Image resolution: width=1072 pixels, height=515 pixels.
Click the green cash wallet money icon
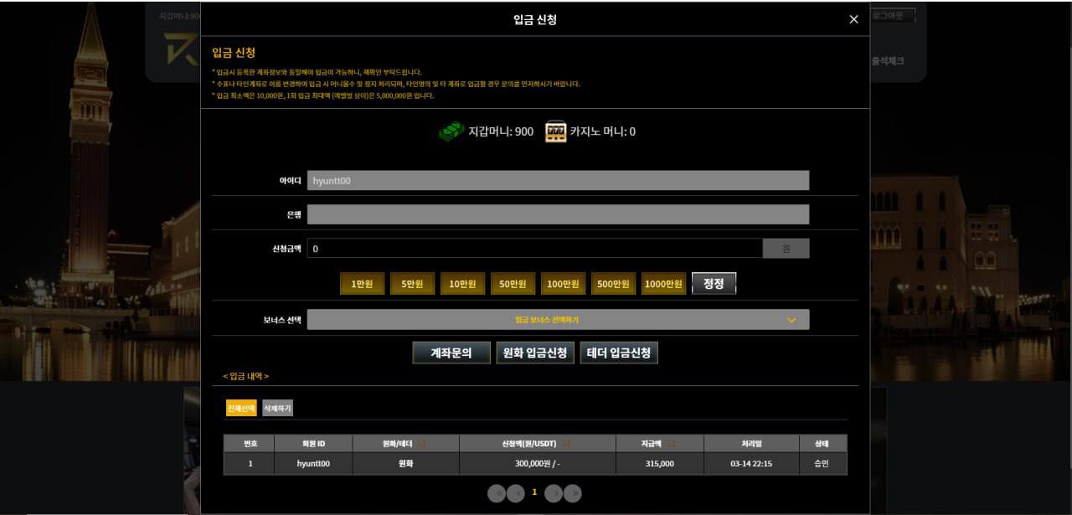(451, 132)
